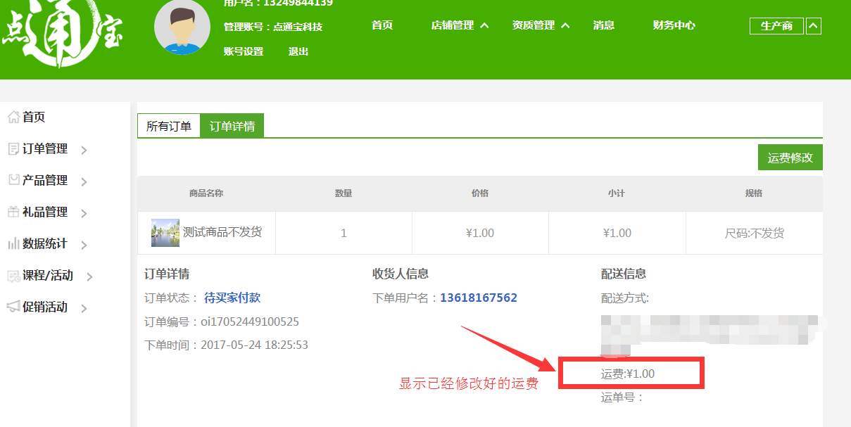The height and width of the screenshot is (427, 851).
Task: Click the 测试商品不发货 product thumbnail
Action: point(165,233)
